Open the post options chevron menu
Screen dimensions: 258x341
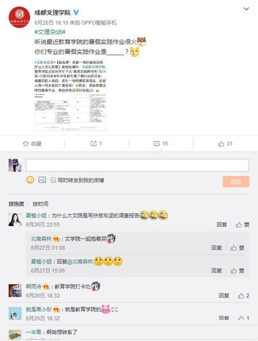[246, 9]
